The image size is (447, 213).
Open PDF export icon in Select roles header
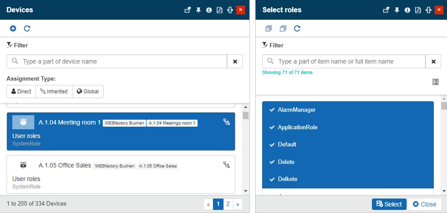click(418, 10)
